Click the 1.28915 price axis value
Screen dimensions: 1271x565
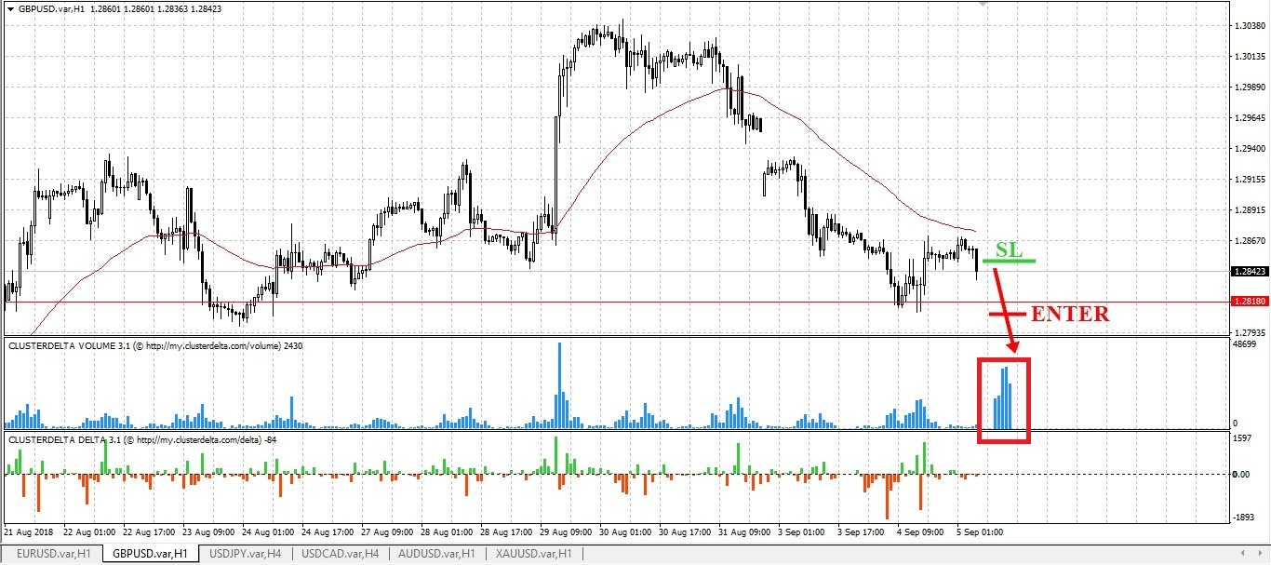point(1250,210)
